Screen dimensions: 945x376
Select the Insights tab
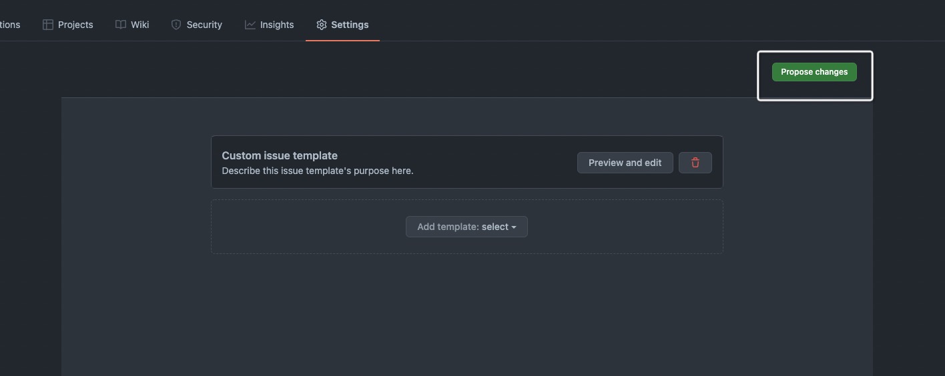[270, 25]
